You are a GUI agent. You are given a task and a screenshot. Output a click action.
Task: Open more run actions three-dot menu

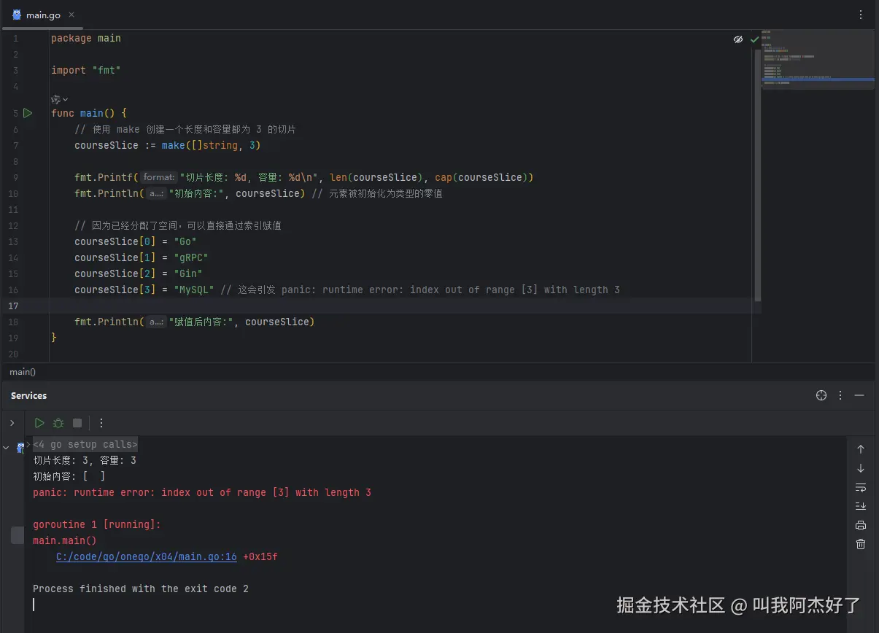pyautogui.click(x=101, y=423)
